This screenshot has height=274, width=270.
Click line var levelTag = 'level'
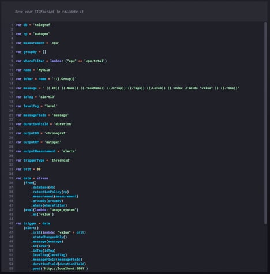point(36,106)
